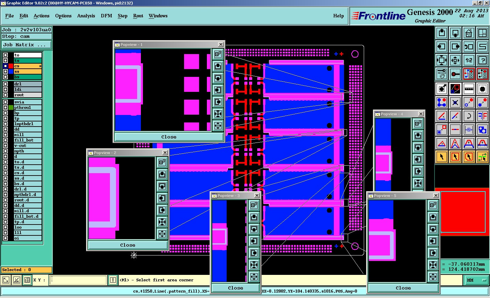Click the dotted-box circle feature icon
Image resolution: width=490 pixels, height=298 pixels.
point(483,89)
